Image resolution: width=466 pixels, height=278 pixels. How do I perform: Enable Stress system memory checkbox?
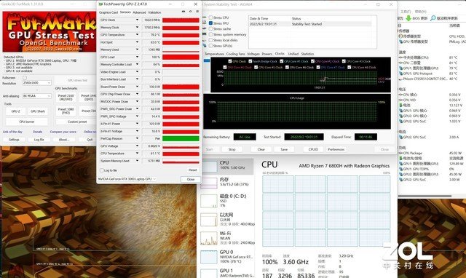click(210, 34)
